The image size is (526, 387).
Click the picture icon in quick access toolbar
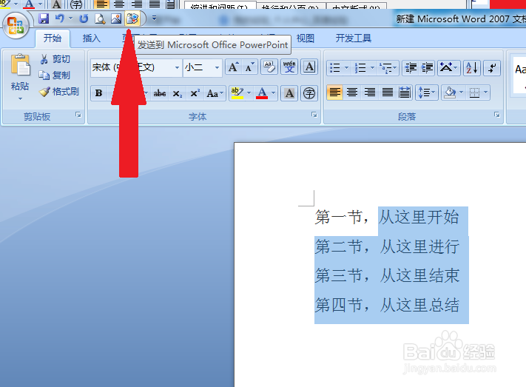tap(116, 18)
